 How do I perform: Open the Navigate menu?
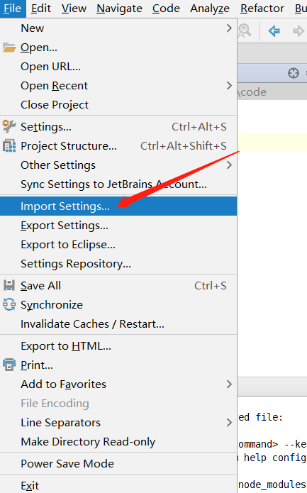[119, 9]
